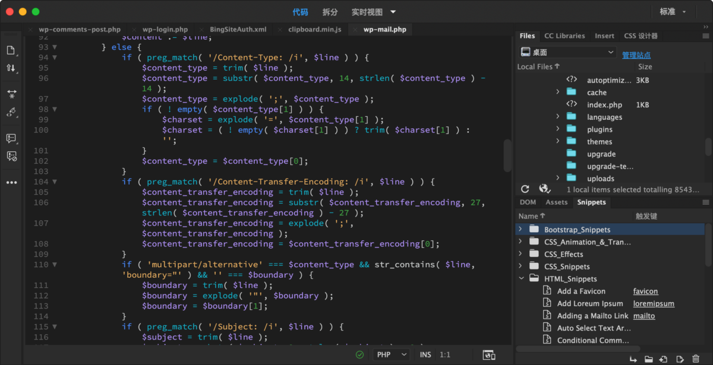
Task: Switch to CC Libraries panel tab
Action: coord(564,36)
